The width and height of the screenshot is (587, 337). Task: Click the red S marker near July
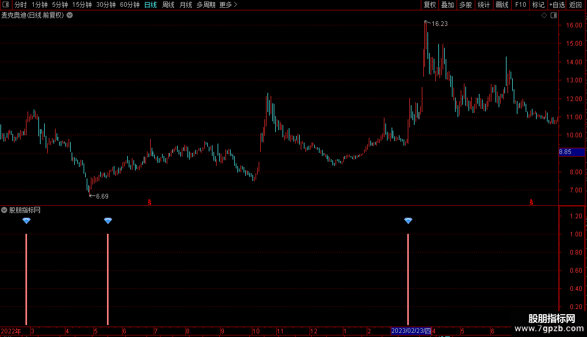[150, 202]
